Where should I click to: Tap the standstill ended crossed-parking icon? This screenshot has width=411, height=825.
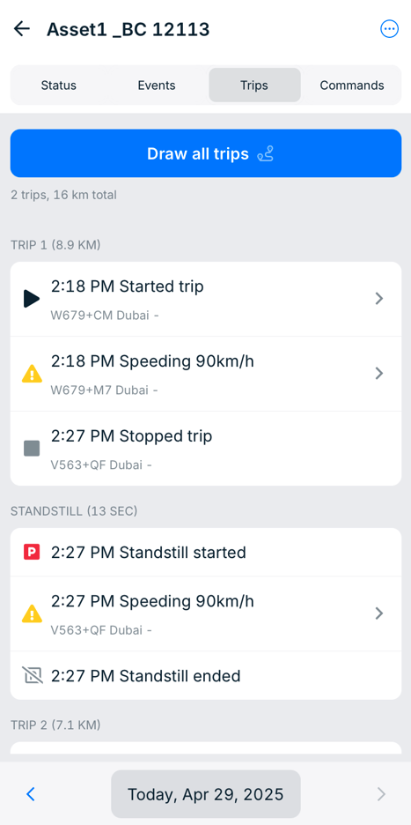pyautogui.click(x=32, y=675)
